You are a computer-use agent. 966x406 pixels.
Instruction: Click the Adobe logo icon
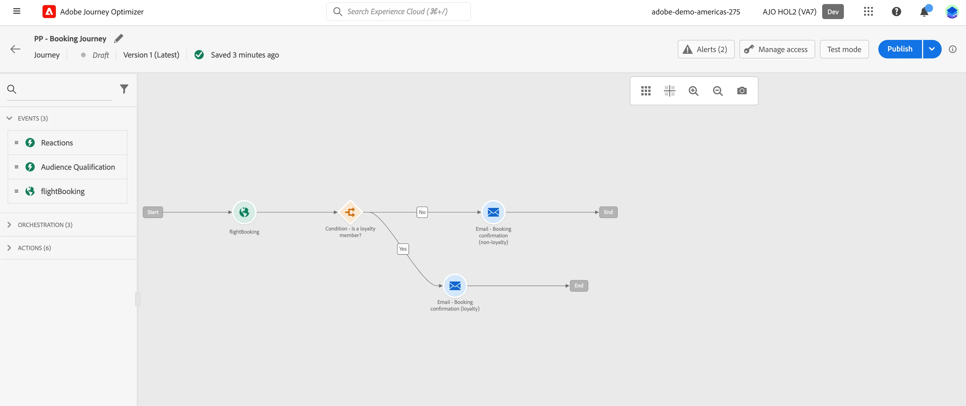tap(49, 12)
